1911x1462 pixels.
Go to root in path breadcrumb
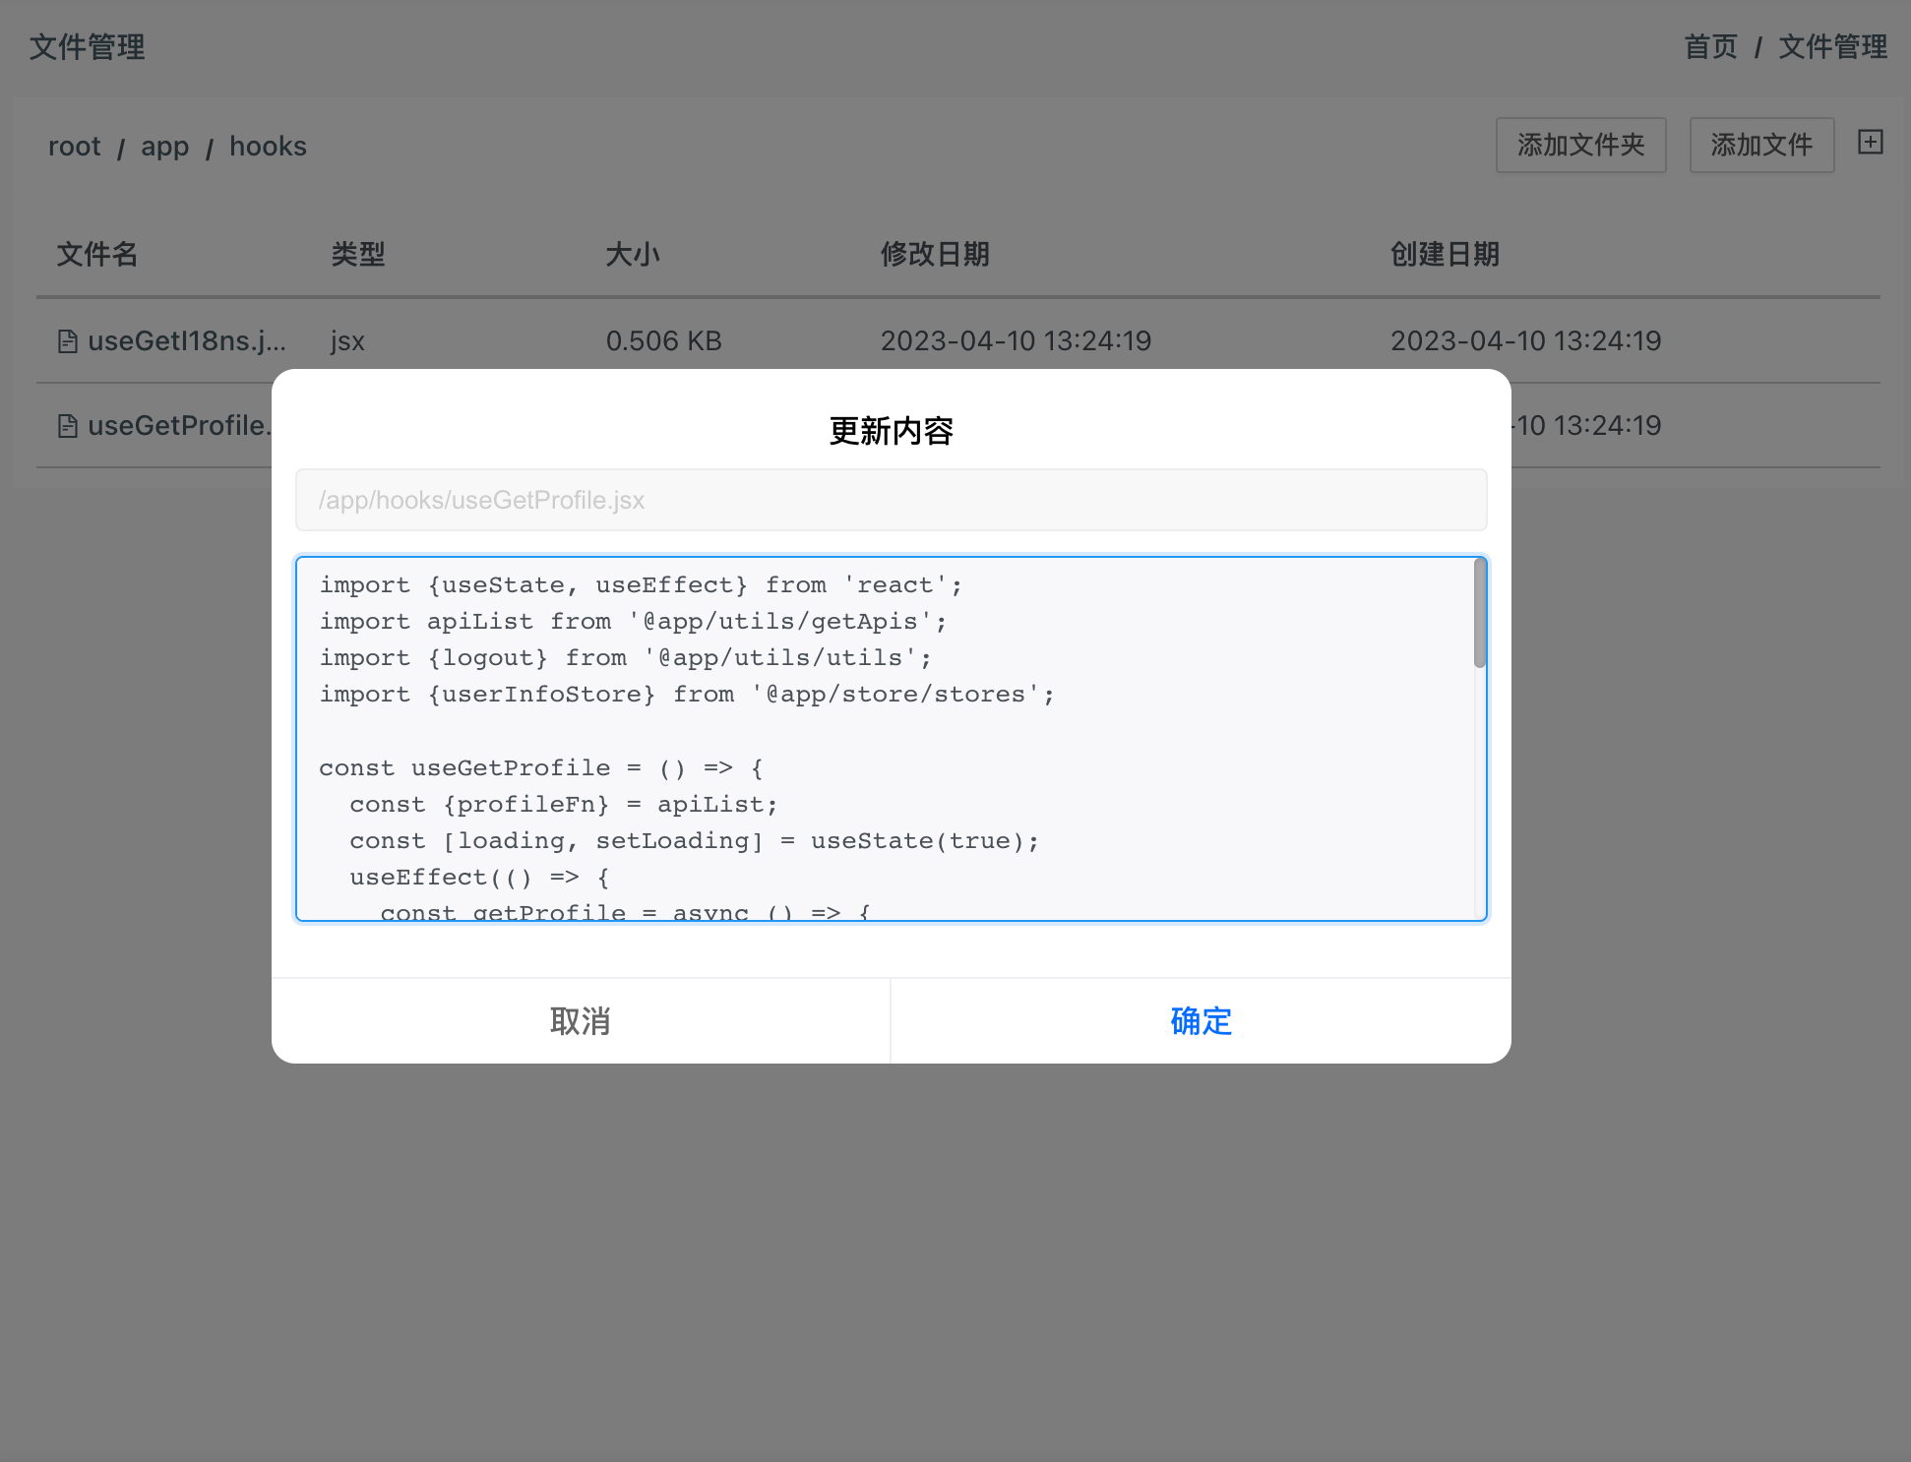tap(75, 147)
